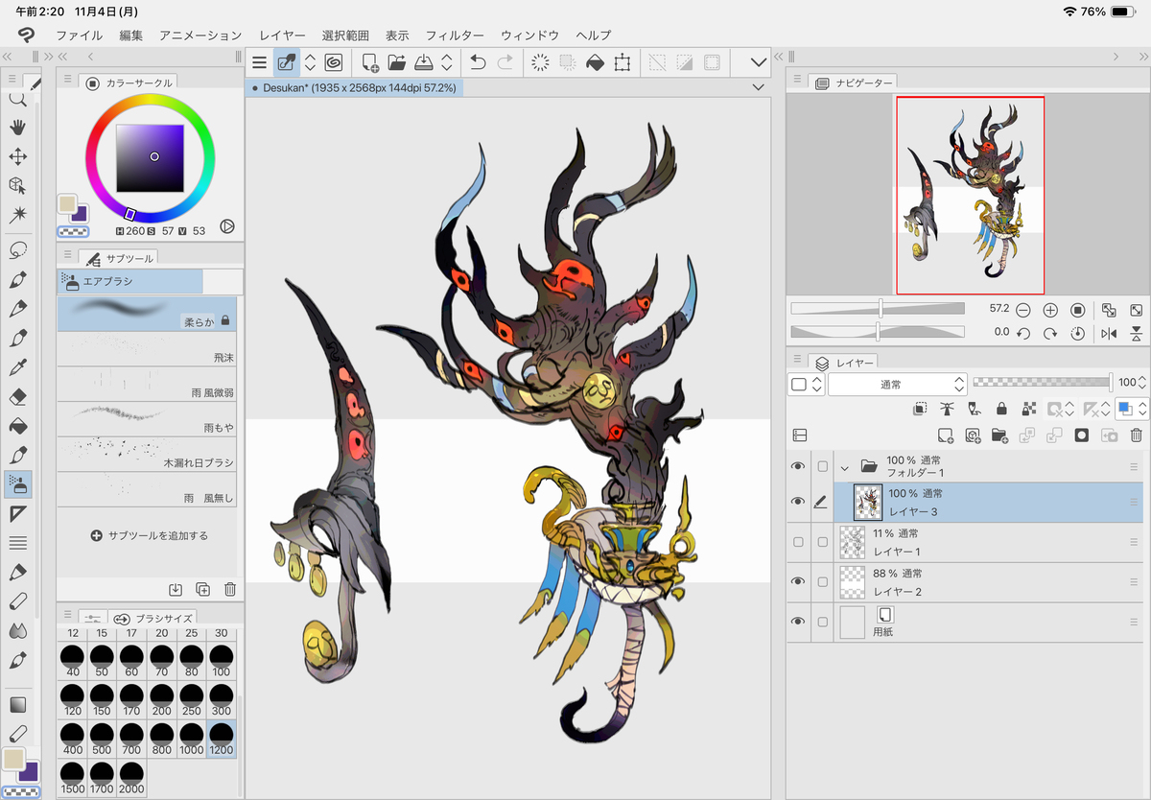Select the Desukan* canvas tab
The height and width of the screenshot is (800, 1151).
(x=355, y=87)
